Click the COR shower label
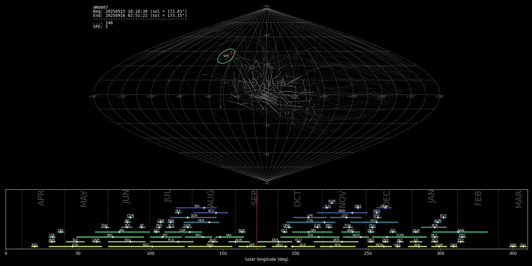The image size is (532, 266). (x=130, y=216)
